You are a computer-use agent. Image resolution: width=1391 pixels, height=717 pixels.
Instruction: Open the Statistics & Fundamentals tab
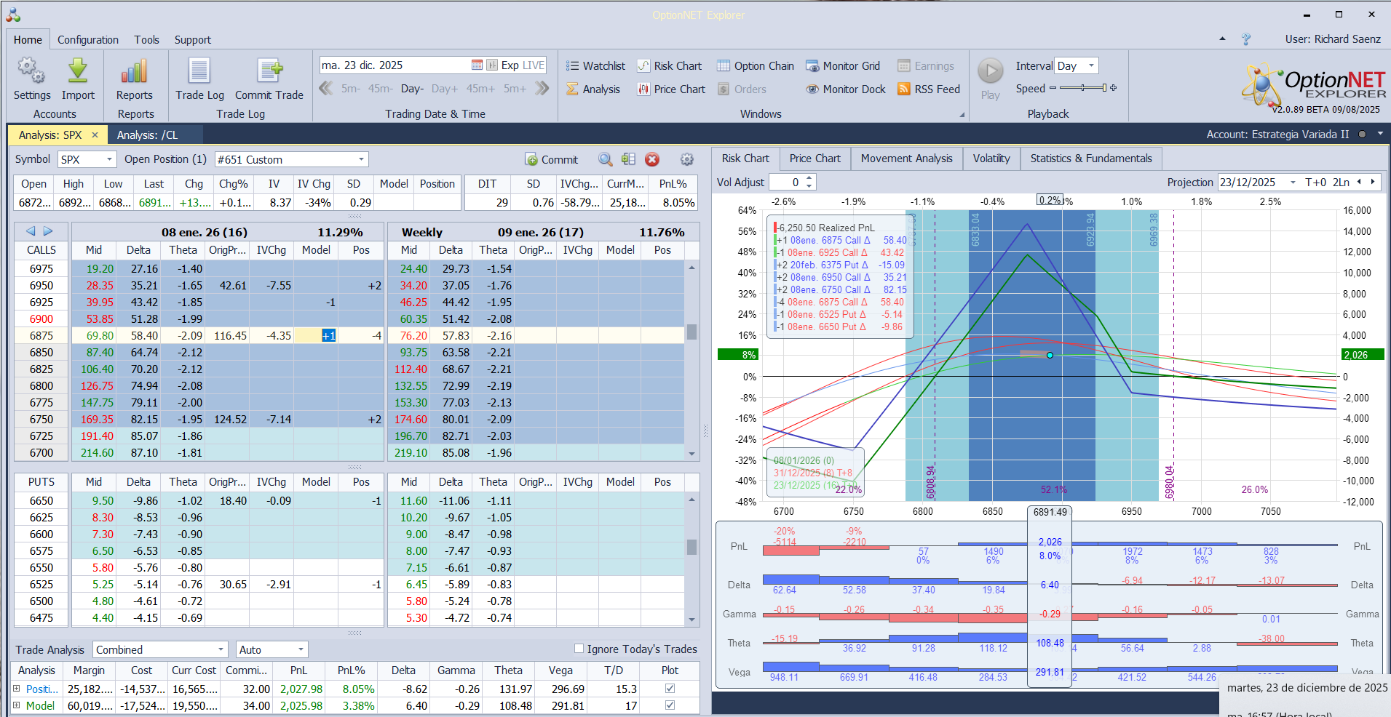tap(1091, 159)
